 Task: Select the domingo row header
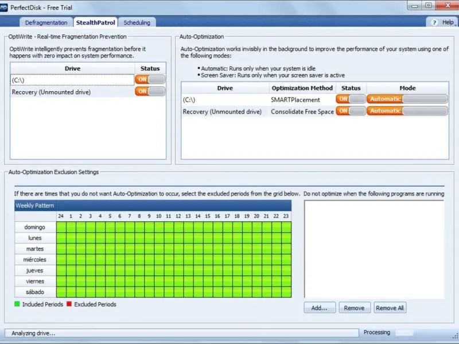pos(35,227)
